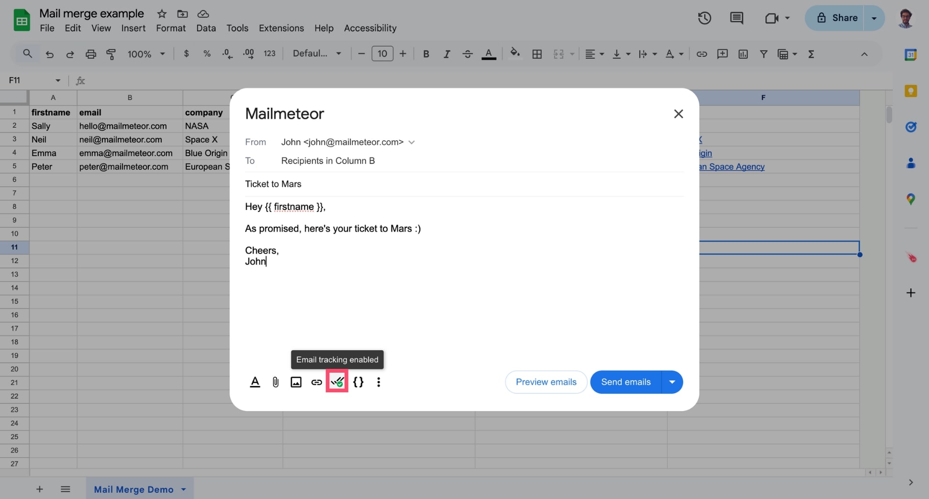
Task: Open Send emails dropdown arrow
Action: 672,382
